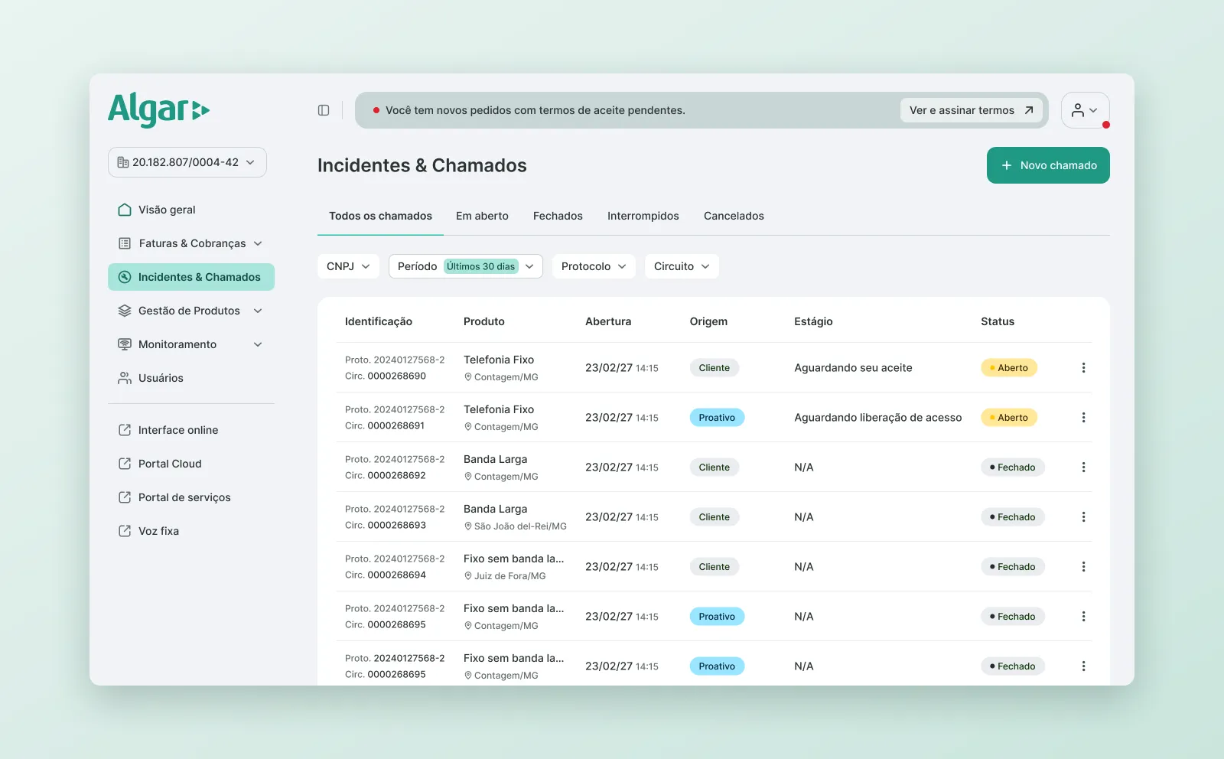Open the CNPJ filter dropdown
Screen dimensions: 1224x759
[x=348, y=266]
